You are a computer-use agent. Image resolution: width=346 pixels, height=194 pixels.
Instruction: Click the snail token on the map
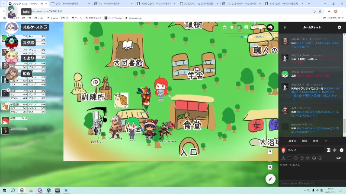122,100
